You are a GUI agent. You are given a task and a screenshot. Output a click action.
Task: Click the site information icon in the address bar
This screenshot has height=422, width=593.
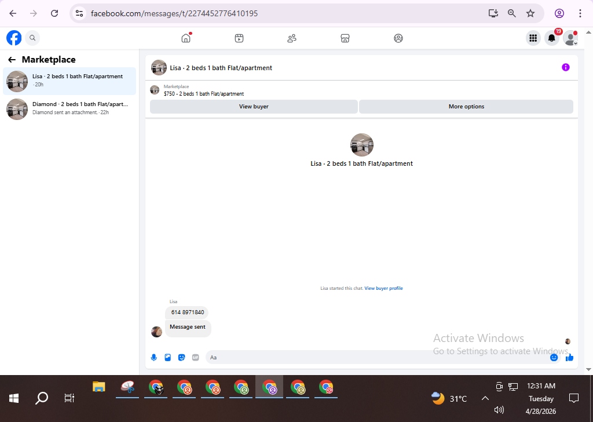pyautogui.click(x=79, y=13)
